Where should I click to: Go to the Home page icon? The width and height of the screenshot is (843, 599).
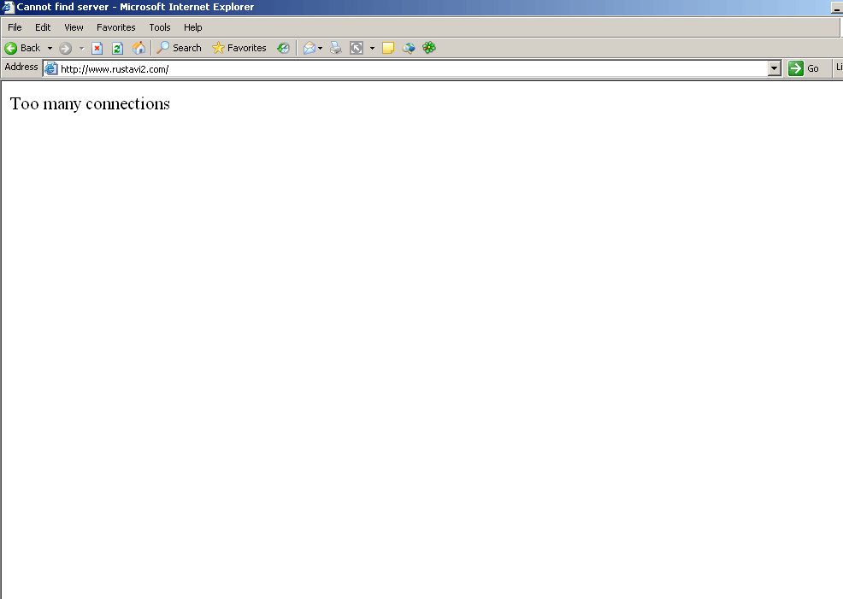tap(139, 48)
